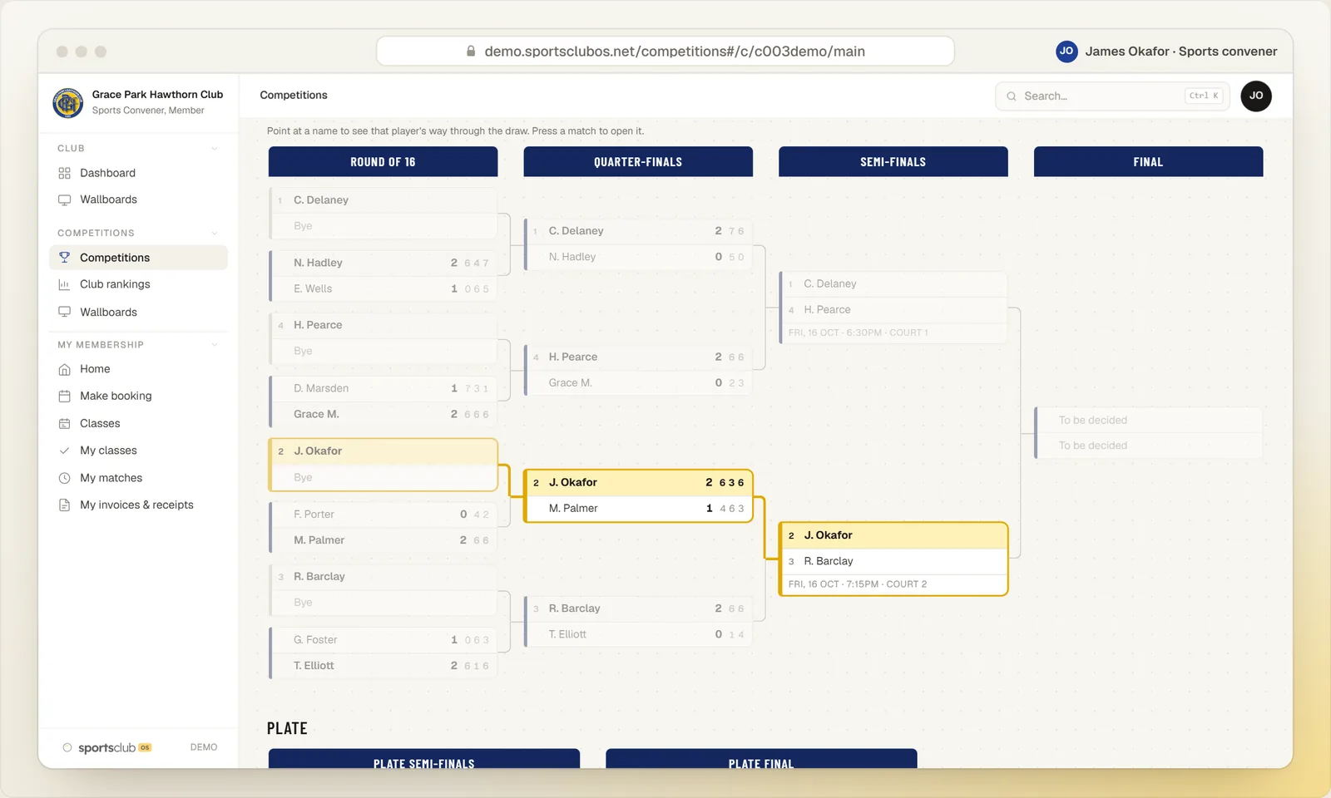Open Dashboard grid icon in sidebar
This screenshot has width=1331, height=798.
[x=64, y=173]
